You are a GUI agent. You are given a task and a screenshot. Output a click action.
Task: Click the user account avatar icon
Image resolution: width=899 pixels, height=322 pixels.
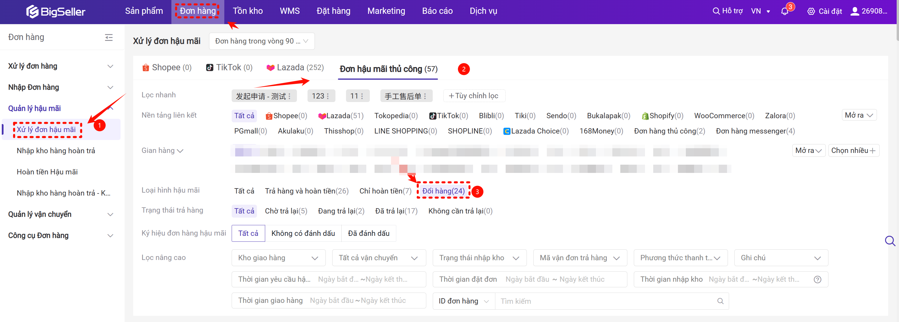[x=855, y=11]
